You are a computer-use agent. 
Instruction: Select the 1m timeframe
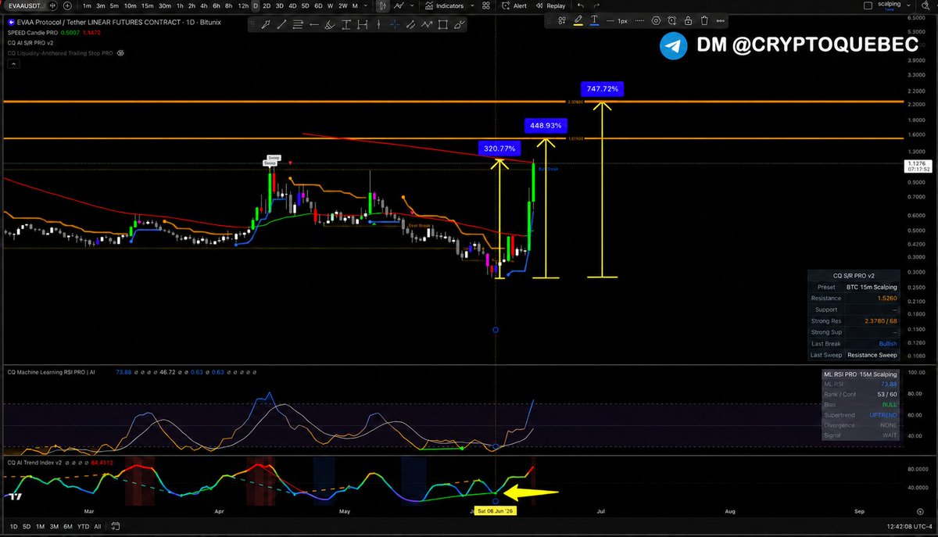tap(87, 6)
